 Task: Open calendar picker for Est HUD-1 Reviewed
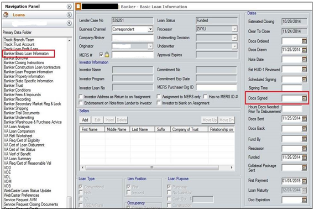(304, 70)
